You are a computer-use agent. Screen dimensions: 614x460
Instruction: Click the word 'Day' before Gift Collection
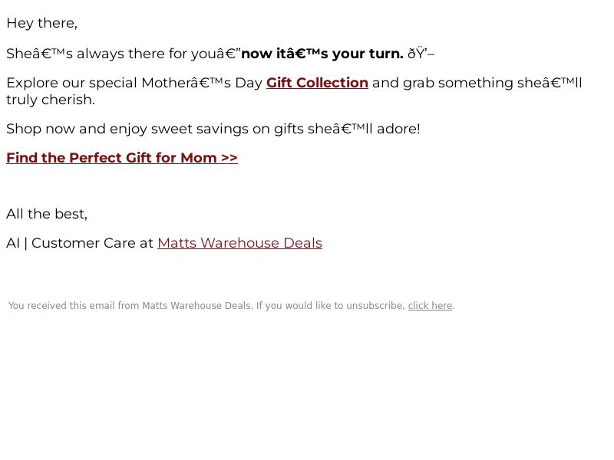[249, 83]
